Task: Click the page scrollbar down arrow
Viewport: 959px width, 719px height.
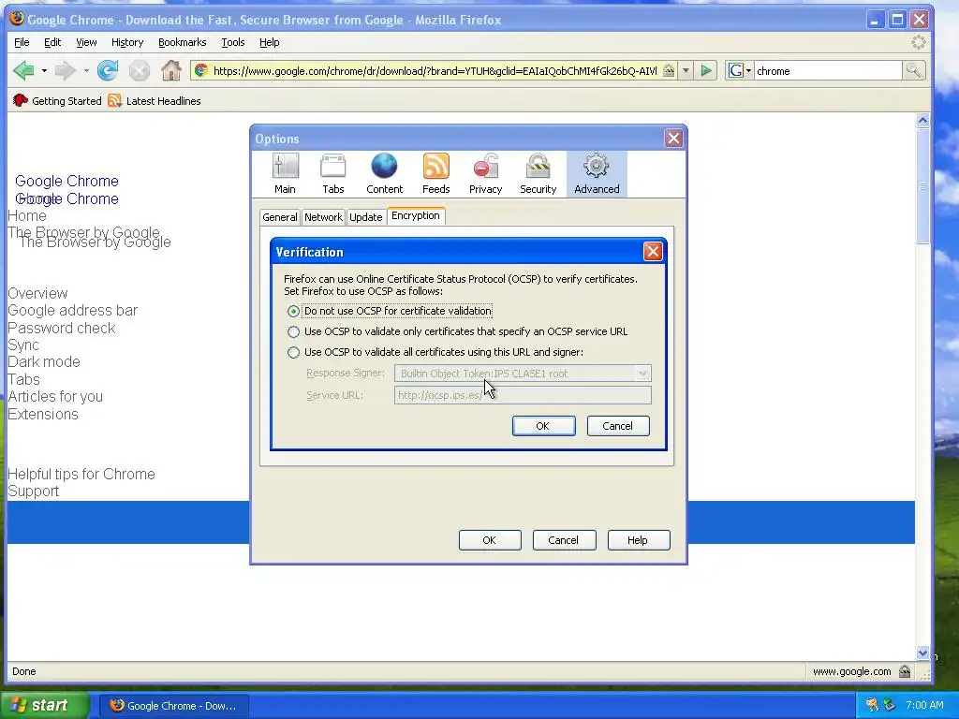Action: tap(922, 653)
